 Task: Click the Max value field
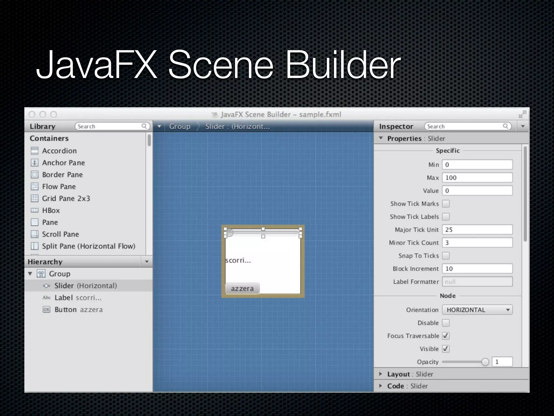click(x=477, y=178)
